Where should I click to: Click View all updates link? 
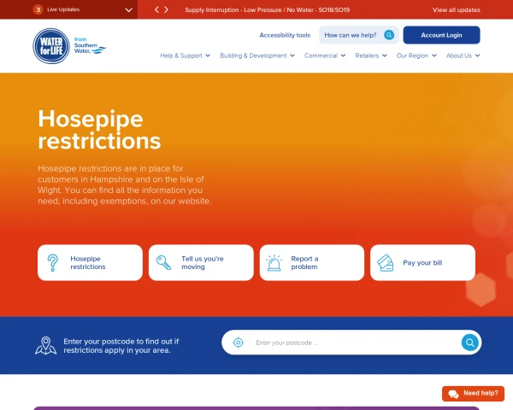pyautogui.click(x=457, y=9)
